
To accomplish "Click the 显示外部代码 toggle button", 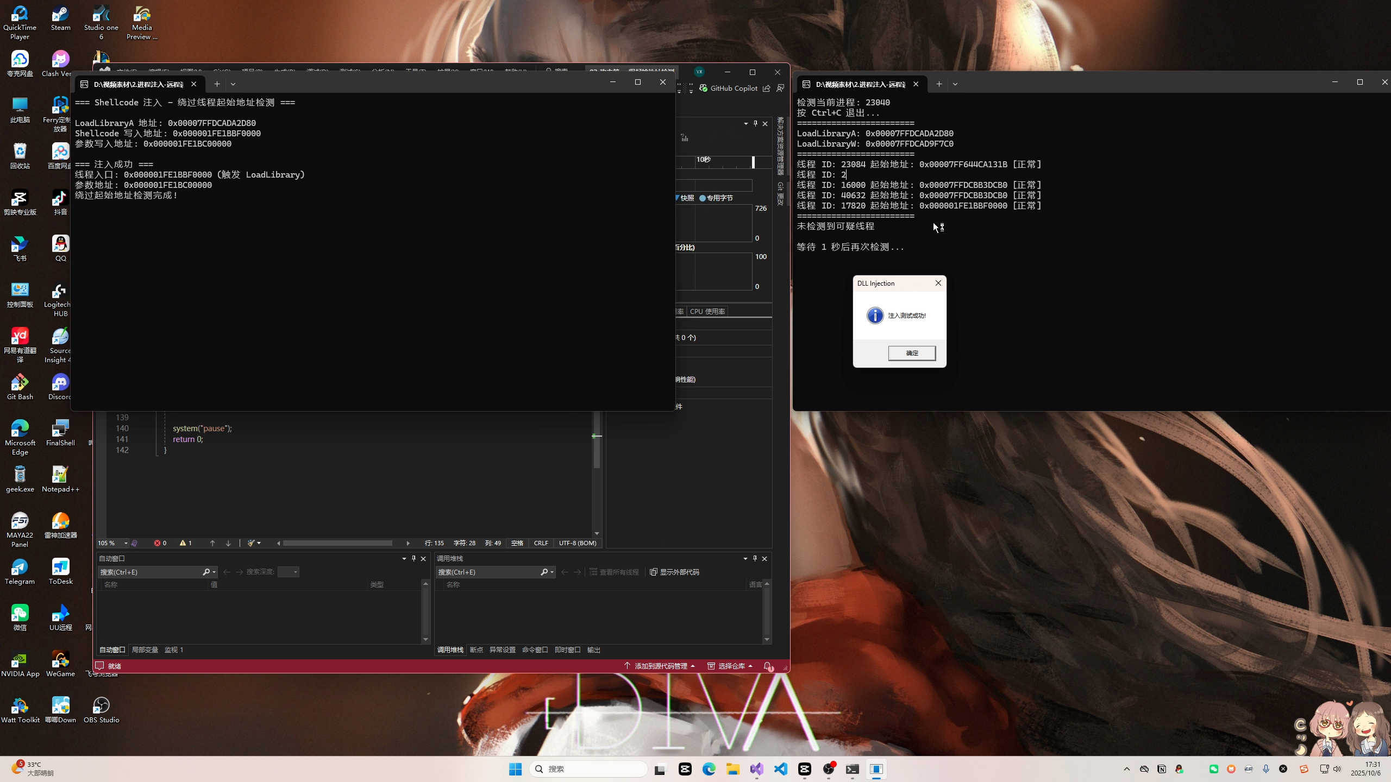I will coord(674,572).
